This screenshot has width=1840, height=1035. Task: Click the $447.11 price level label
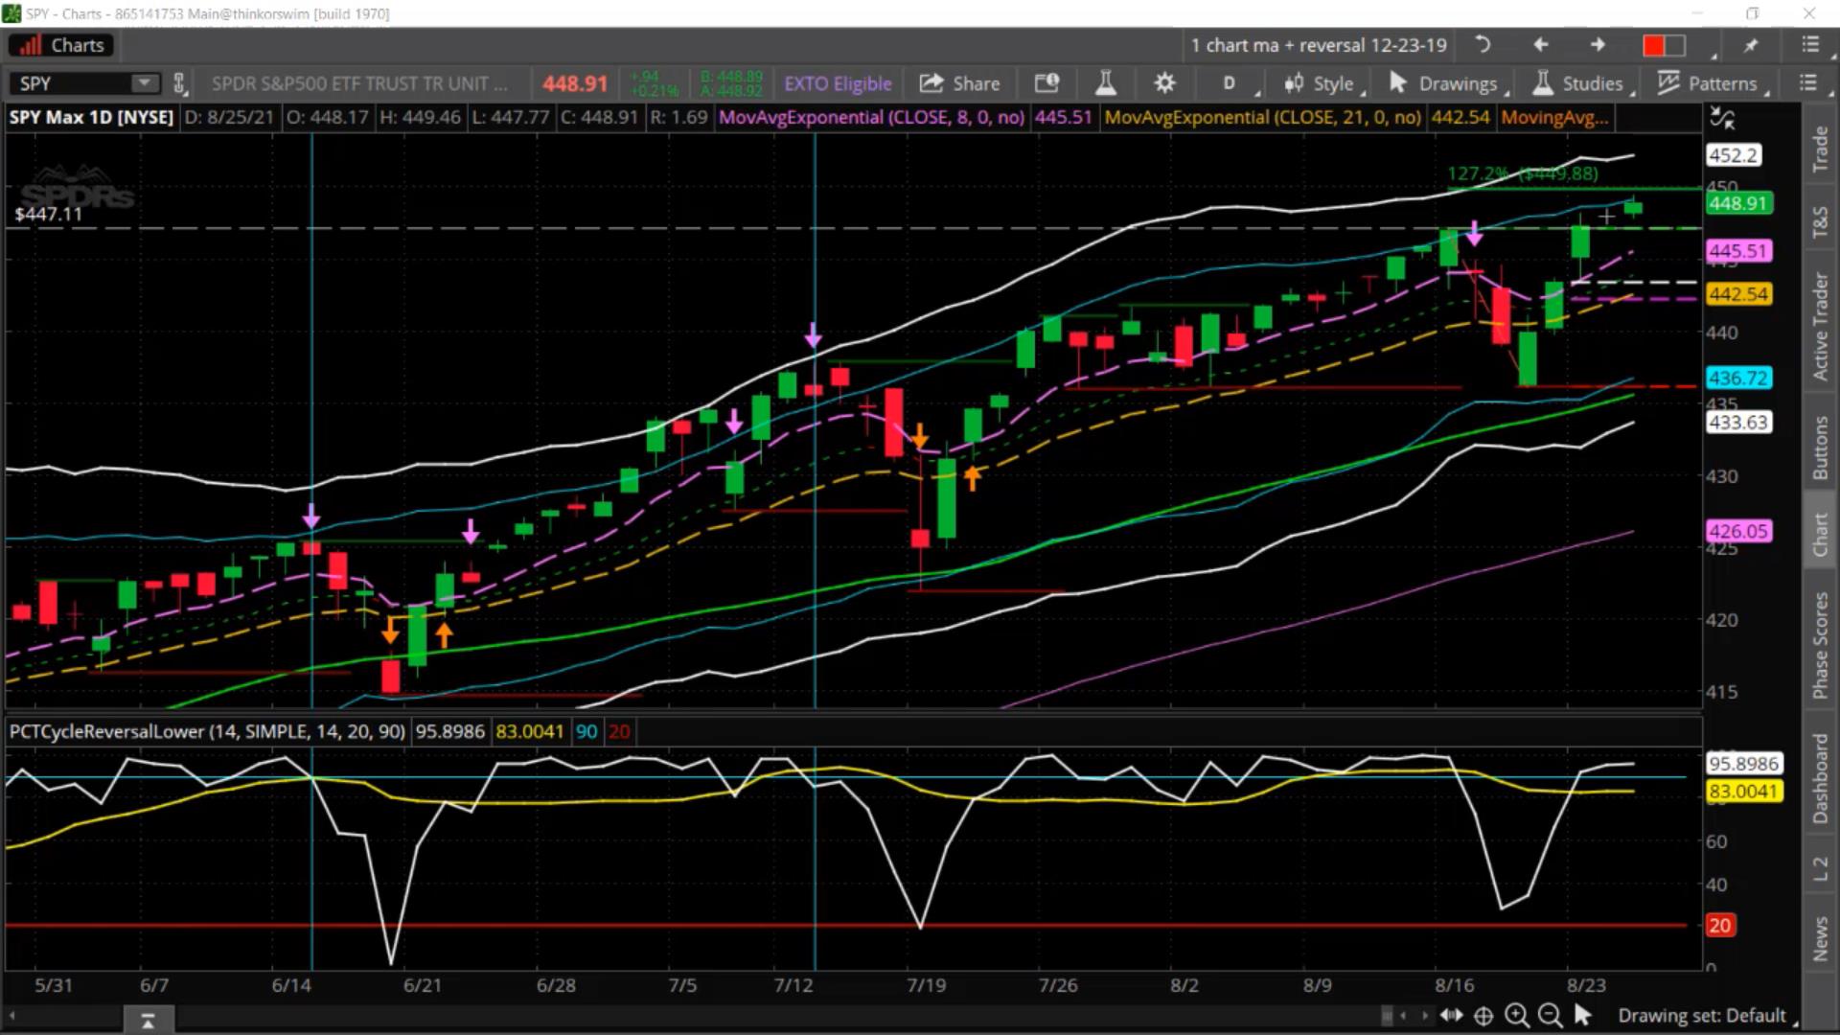click(x=49, y=214)
